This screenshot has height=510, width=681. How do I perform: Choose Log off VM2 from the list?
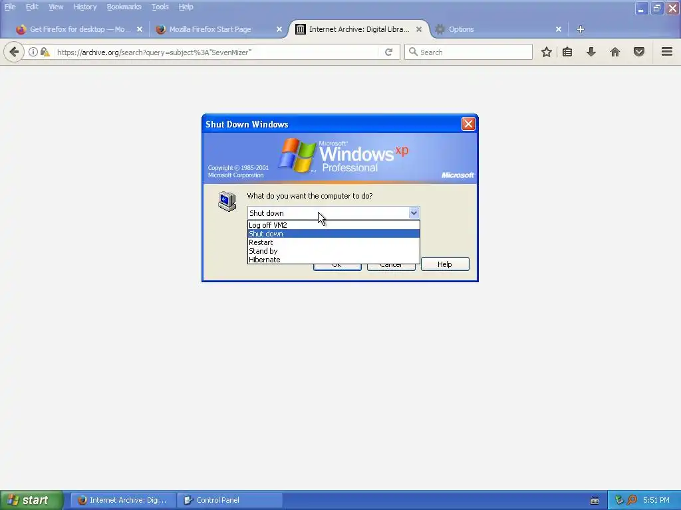coord(334,225)
